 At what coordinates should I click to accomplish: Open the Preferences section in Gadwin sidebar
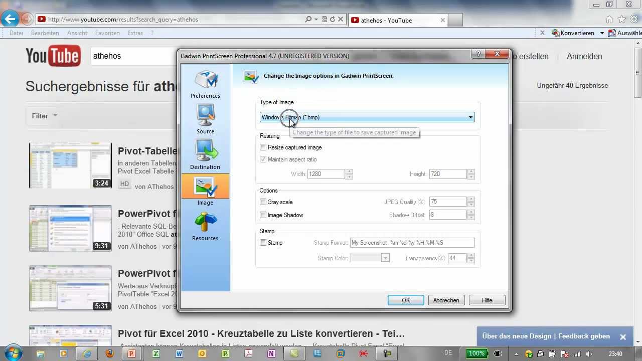205,84
